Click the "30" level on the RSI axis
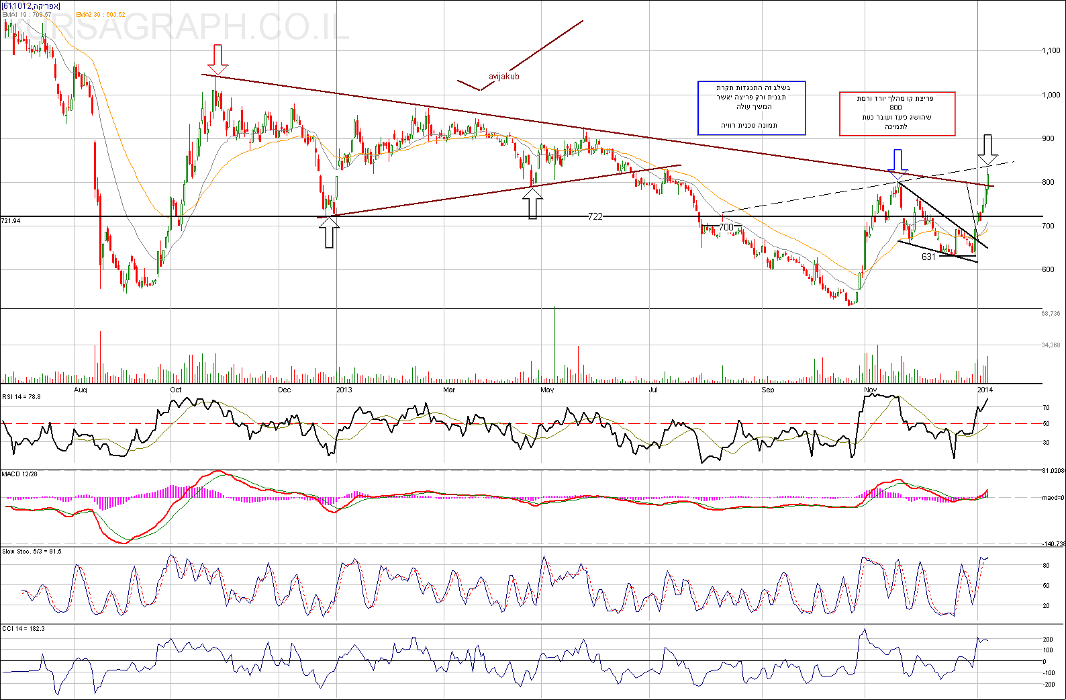The height and width of the screenshot is (700, 1066). tap(1047, 443)
